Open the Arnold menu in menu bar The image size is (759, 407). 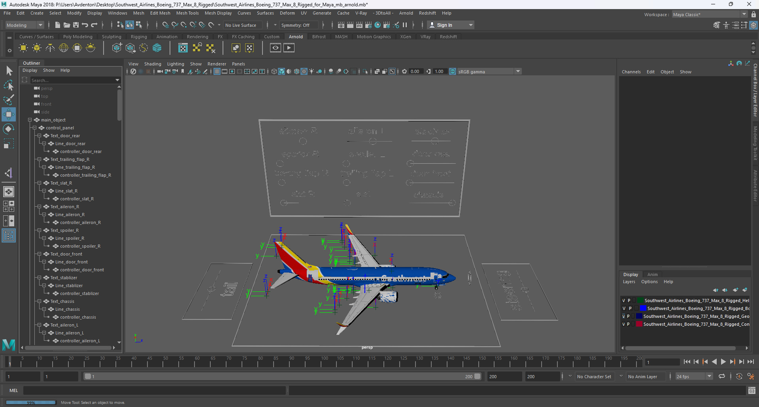(406, 13)
